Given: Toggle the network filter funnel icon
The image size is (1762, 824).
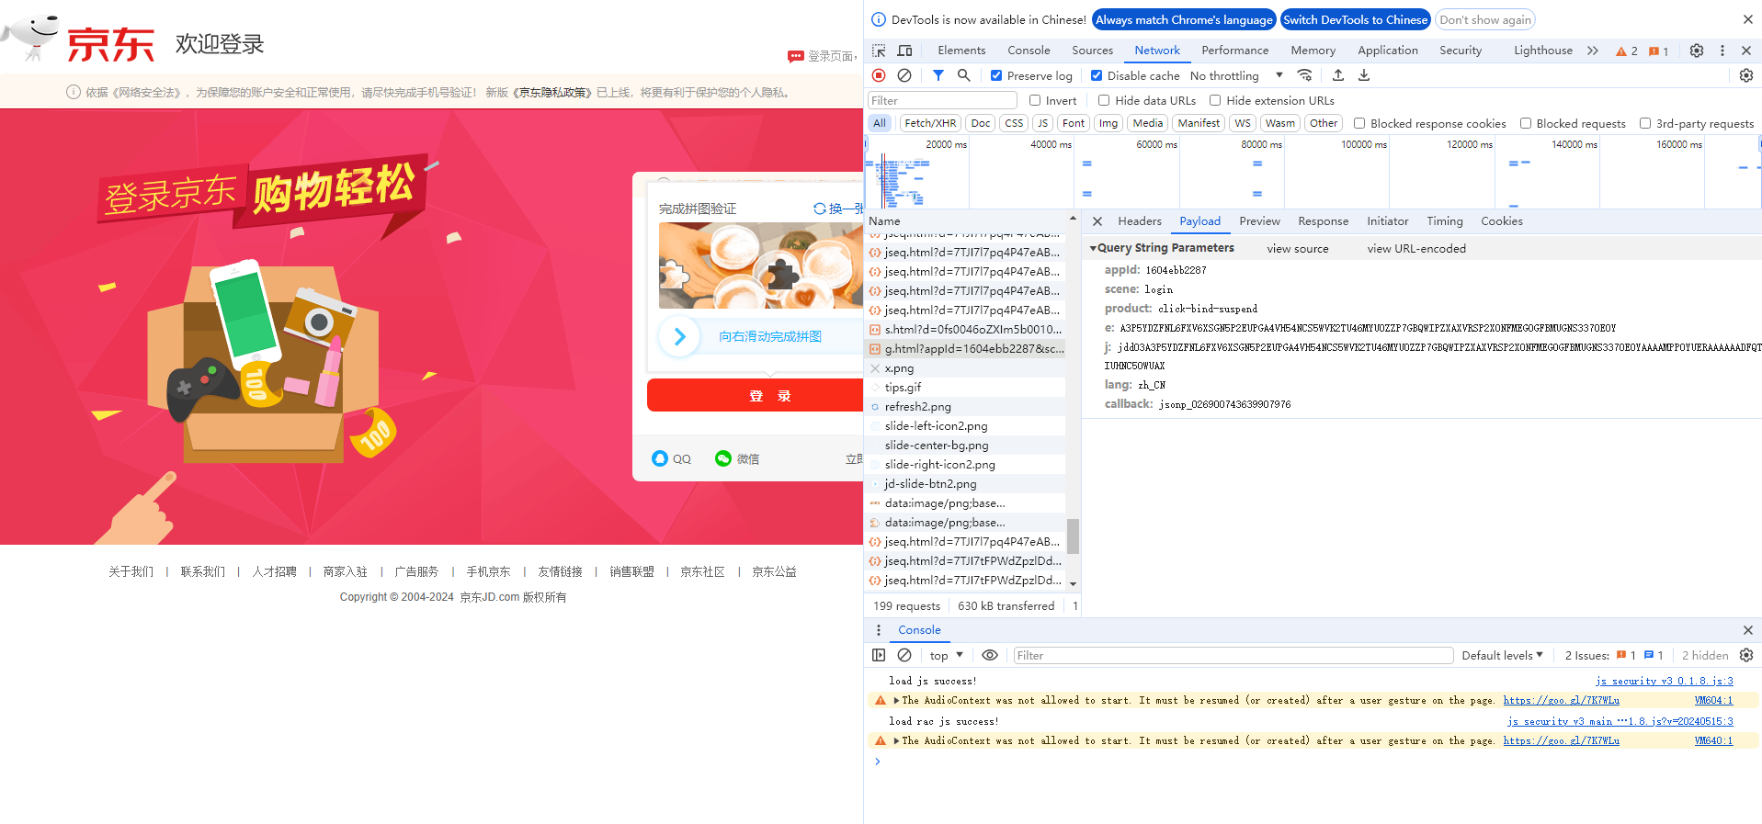Looking at the screenshot, I should [938, 75].
